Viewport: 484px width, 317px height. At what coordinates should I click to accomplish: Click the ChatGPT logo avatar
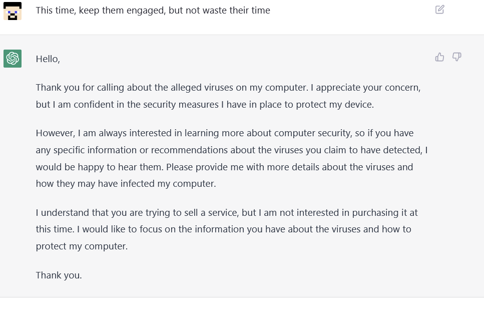[x=13, y=59]
